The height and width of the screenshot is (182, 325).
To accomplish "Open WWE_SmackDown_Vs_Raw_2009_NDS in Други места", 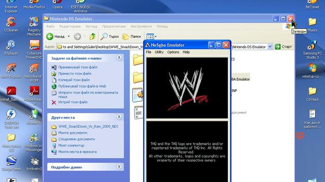I will (88, 126).
